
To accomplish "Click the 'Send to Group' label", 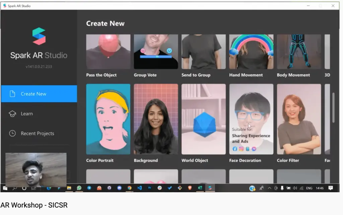I will point(196,75).
